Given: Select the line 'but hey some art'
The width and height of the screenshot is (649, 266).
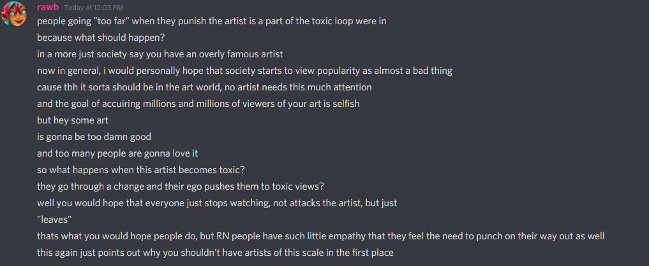Looking at the screenshot, I should [73, 120].
